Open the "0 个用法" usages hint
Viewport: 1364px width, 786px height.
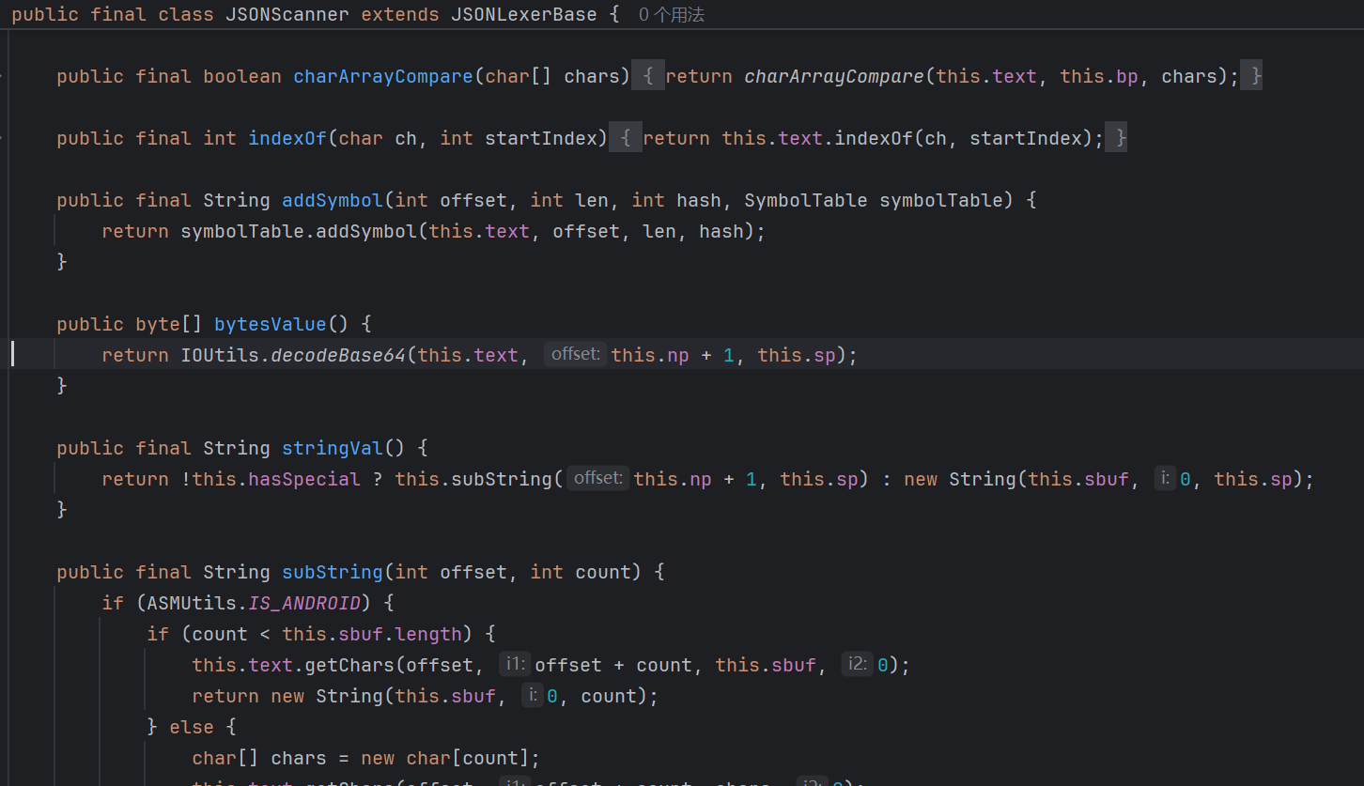click(671, 14)
